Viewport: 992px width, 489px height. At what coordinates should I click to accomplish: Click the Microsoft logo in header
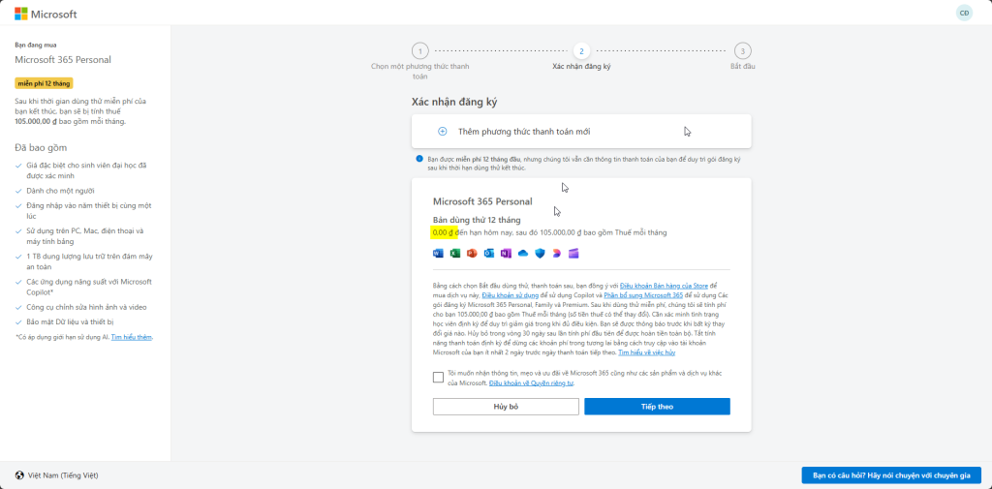[46, 14]
